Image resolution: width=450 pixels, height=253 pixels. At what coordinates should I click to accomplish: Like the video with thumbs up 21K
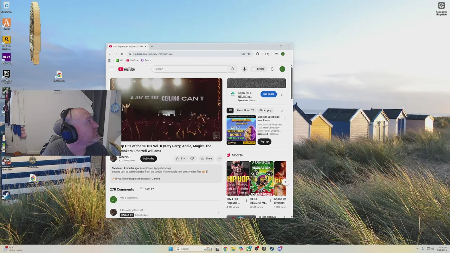[x=180, y=158]
